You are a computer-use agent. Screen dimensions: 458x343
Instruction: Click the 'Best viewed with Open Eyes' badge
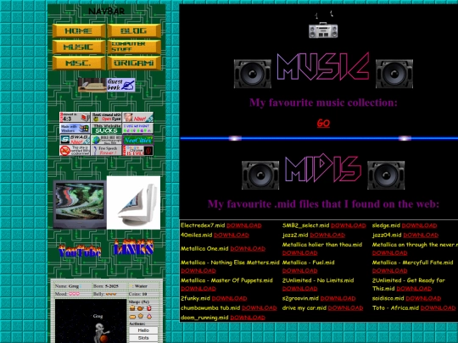pos(106,117)
